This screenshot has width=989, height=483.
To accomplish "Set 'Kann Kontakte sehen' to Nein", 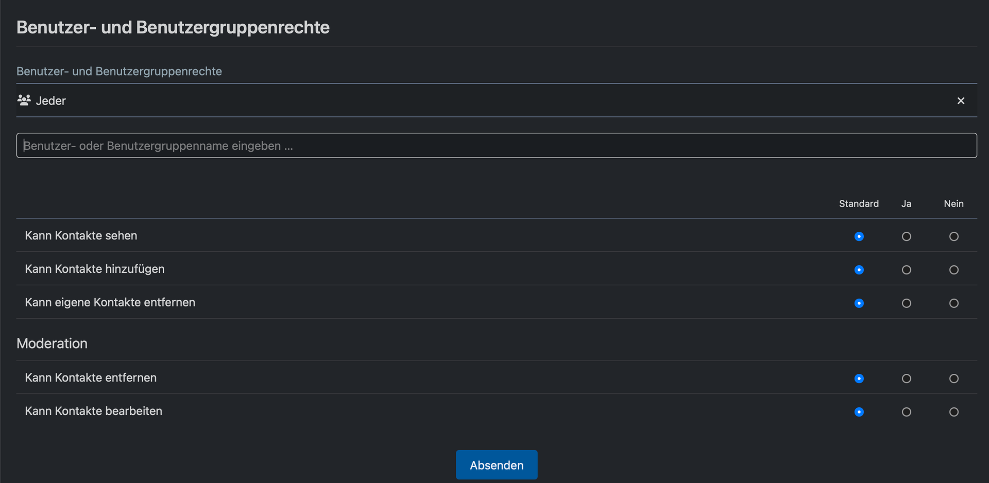I will coord(953,236).
